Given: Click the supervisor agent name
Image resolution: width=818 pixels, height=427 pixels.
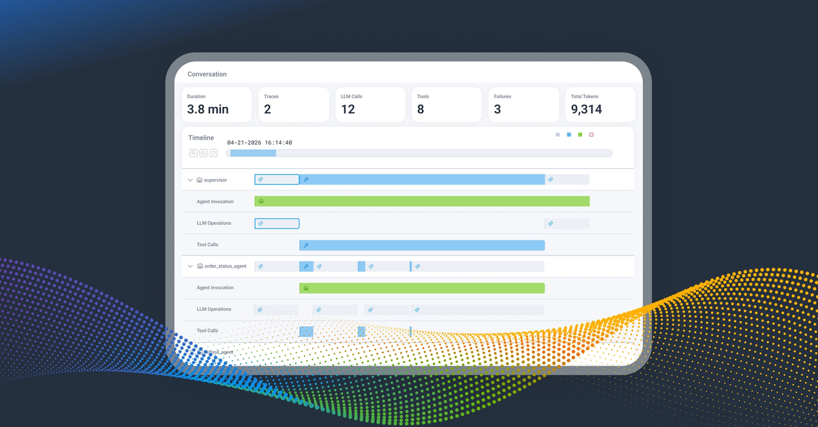Looking at the screenshot, I should pyautogui.click(x=215, y=180).
